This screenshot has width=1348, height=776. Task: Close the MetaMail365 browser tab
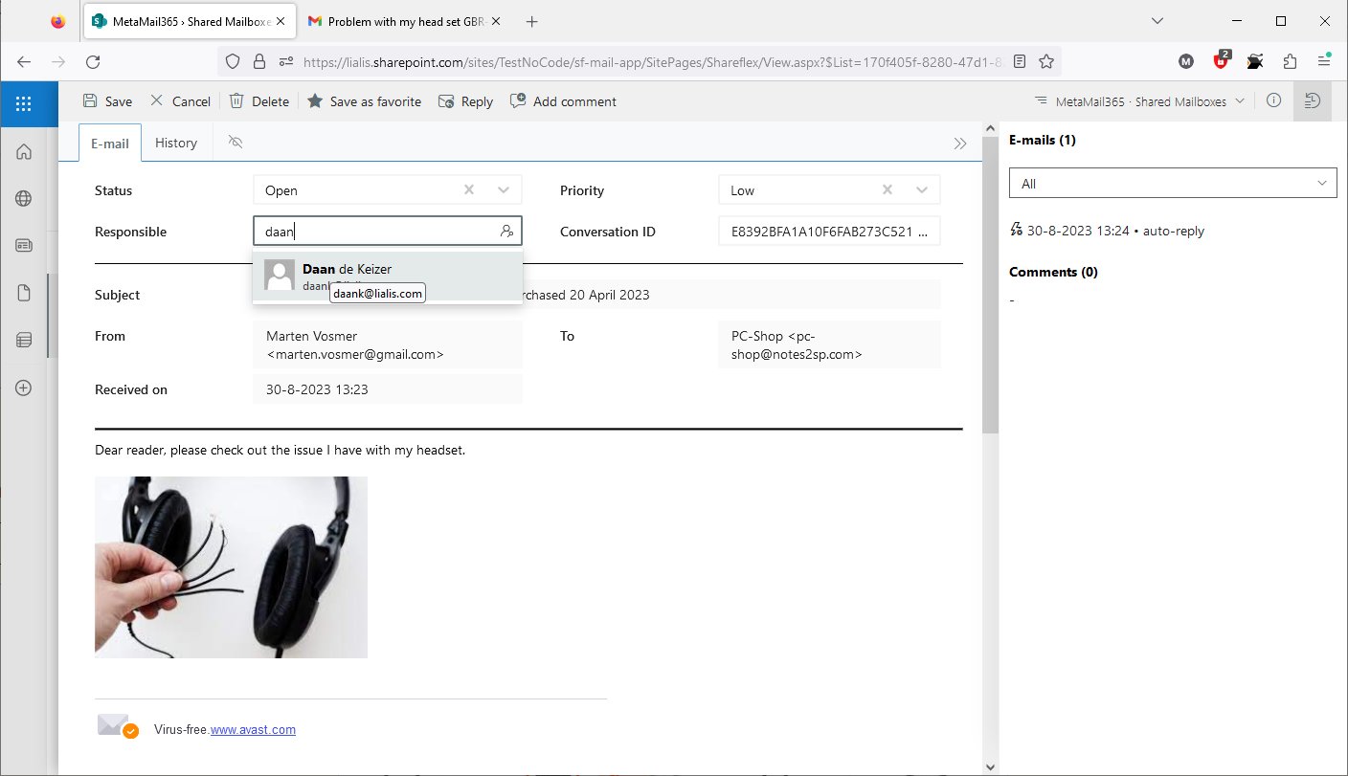[x=281, y=21]
